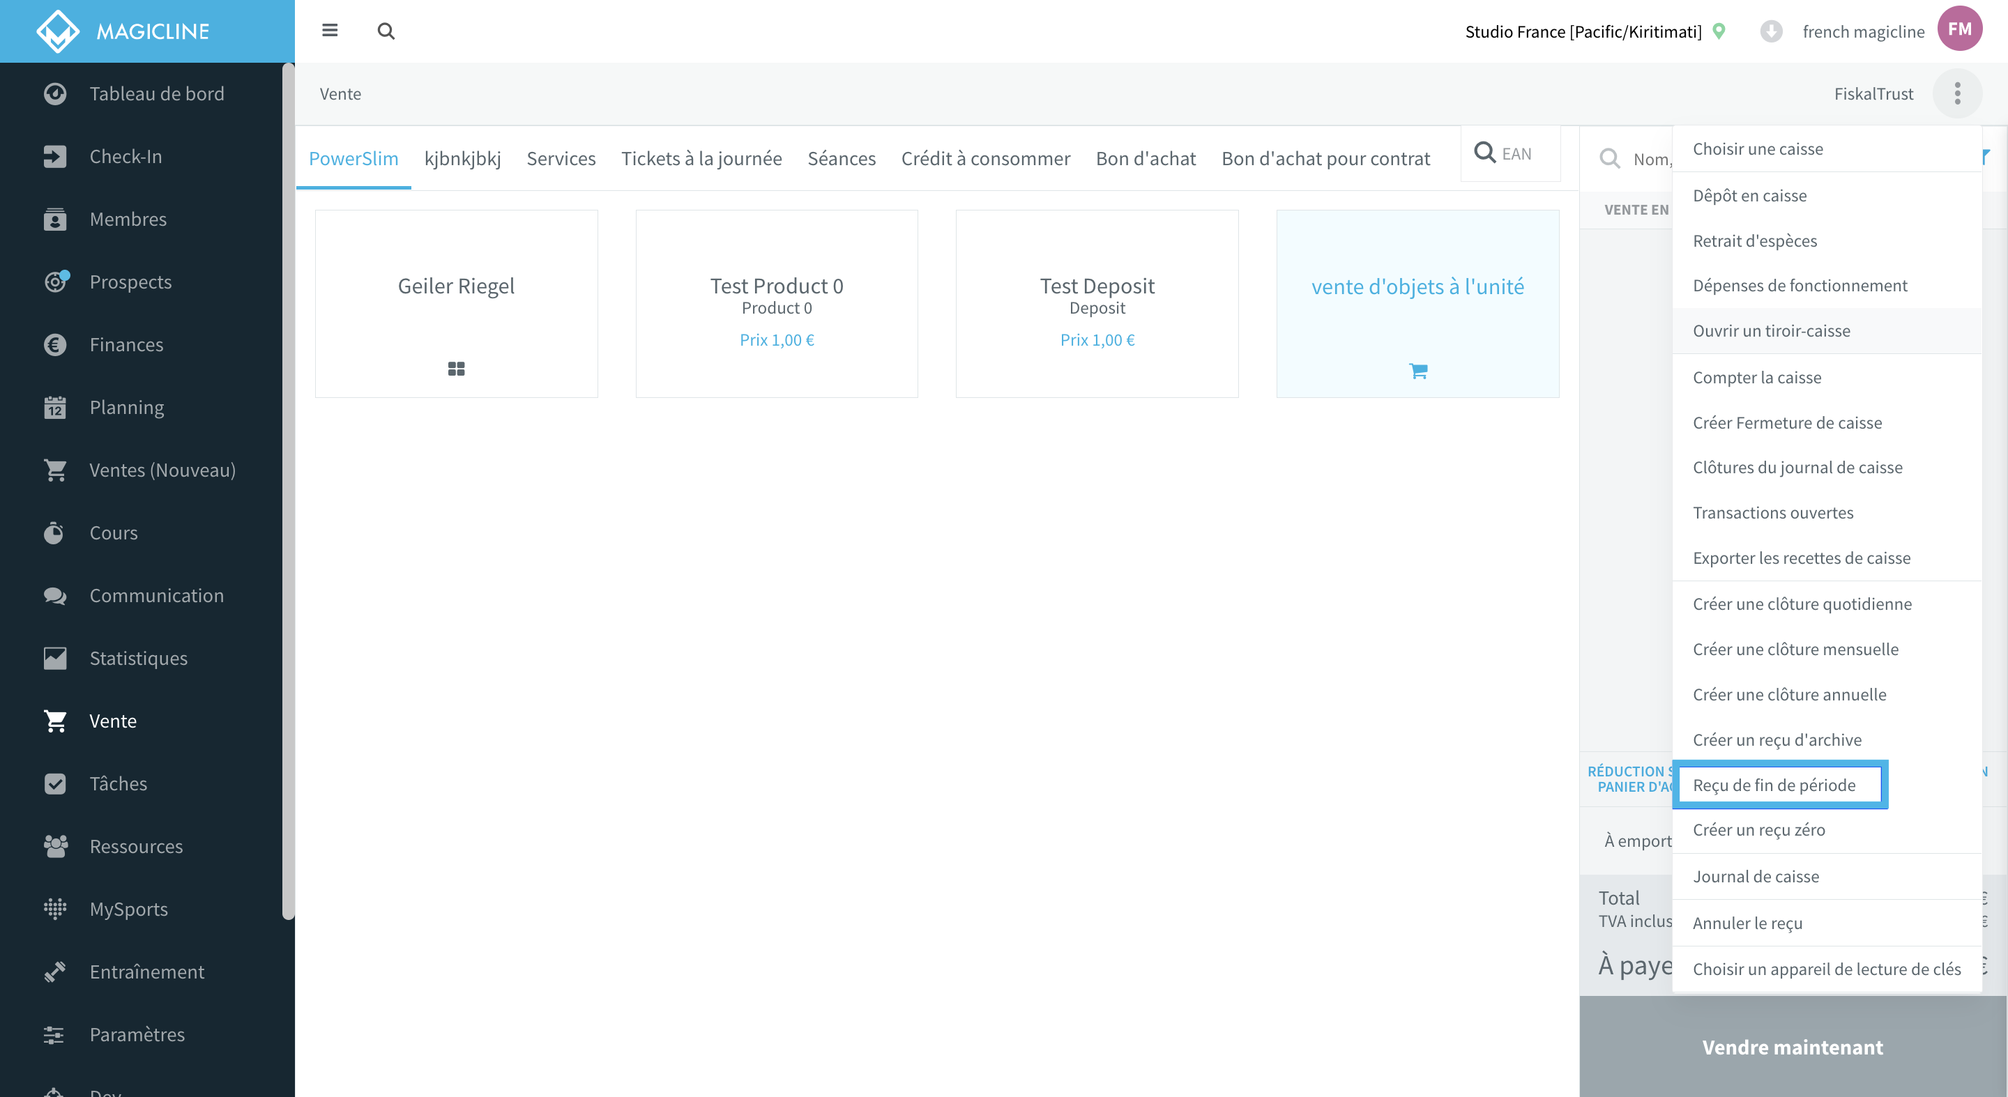Select Compter la caisse
The height and width of the screenshot is (1097, 2008).
1827,378
